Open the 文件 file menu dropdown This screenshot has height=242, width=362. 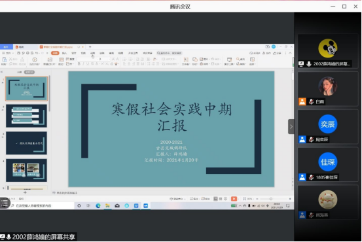(9, 53)
